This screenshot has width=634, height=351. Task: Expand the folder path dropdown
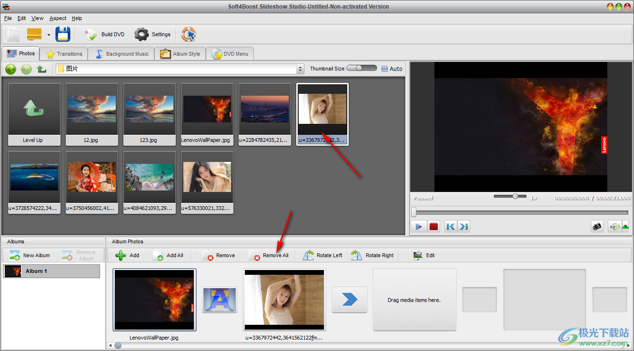click(x=300, y=69)
